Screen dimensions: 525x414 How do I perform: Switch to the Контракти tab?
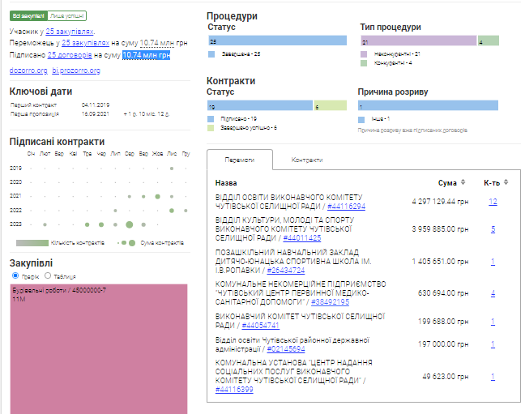tap(306, 160)
